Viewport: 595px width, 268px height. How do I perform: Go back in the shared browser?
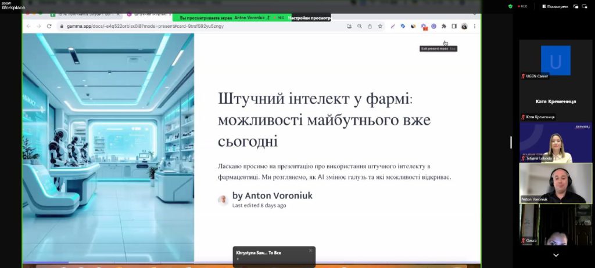click(x=28, y=26)
